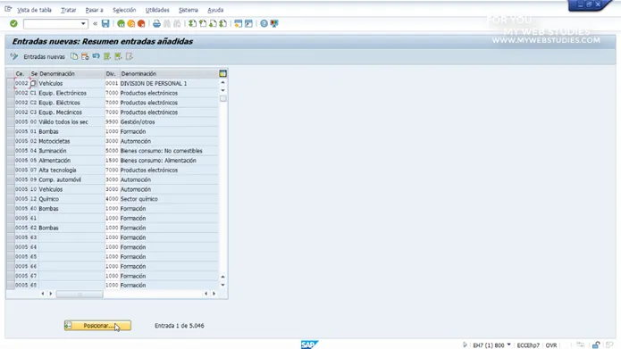Click the Undo change blue arrow icon
The height and width of the screenshot is (349, 621).
96,56
